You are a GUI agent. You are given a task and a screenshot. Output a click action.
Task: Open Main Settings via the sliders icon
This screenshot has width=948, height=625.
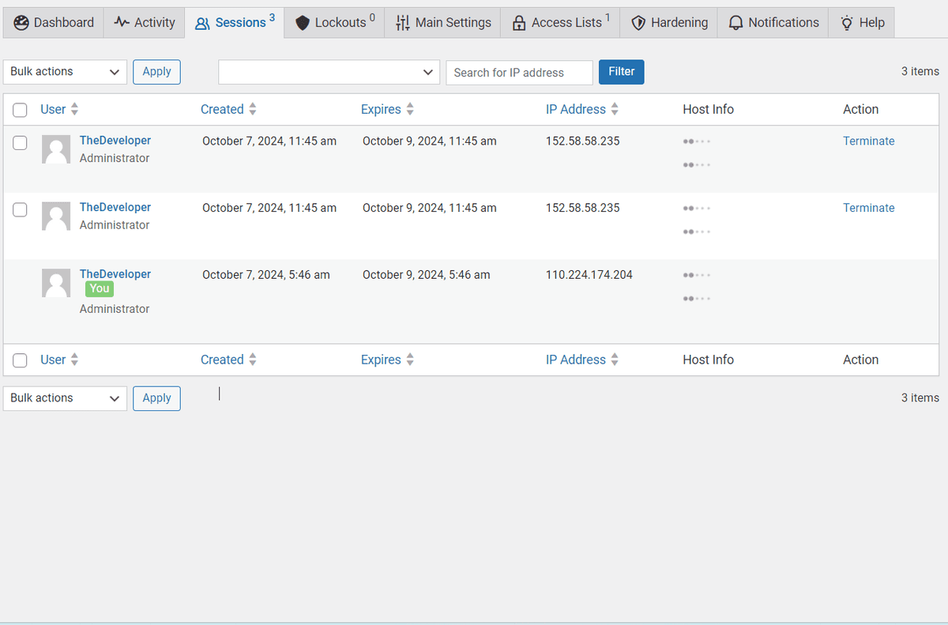[x=403, y=22]
